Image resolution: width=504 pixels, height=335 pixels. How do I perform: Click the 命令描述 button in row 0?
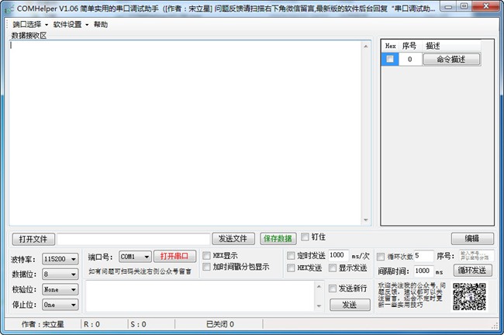tap(451, 60)
